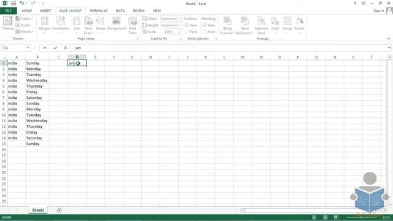Open the Name Box dropdown arrow
Screen dimensions: 393x221
pyautogui.click(x=28, y=48)
